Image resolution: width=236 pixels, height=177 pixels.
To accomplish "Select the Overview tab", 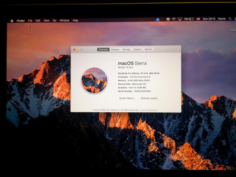I will 103,50.
